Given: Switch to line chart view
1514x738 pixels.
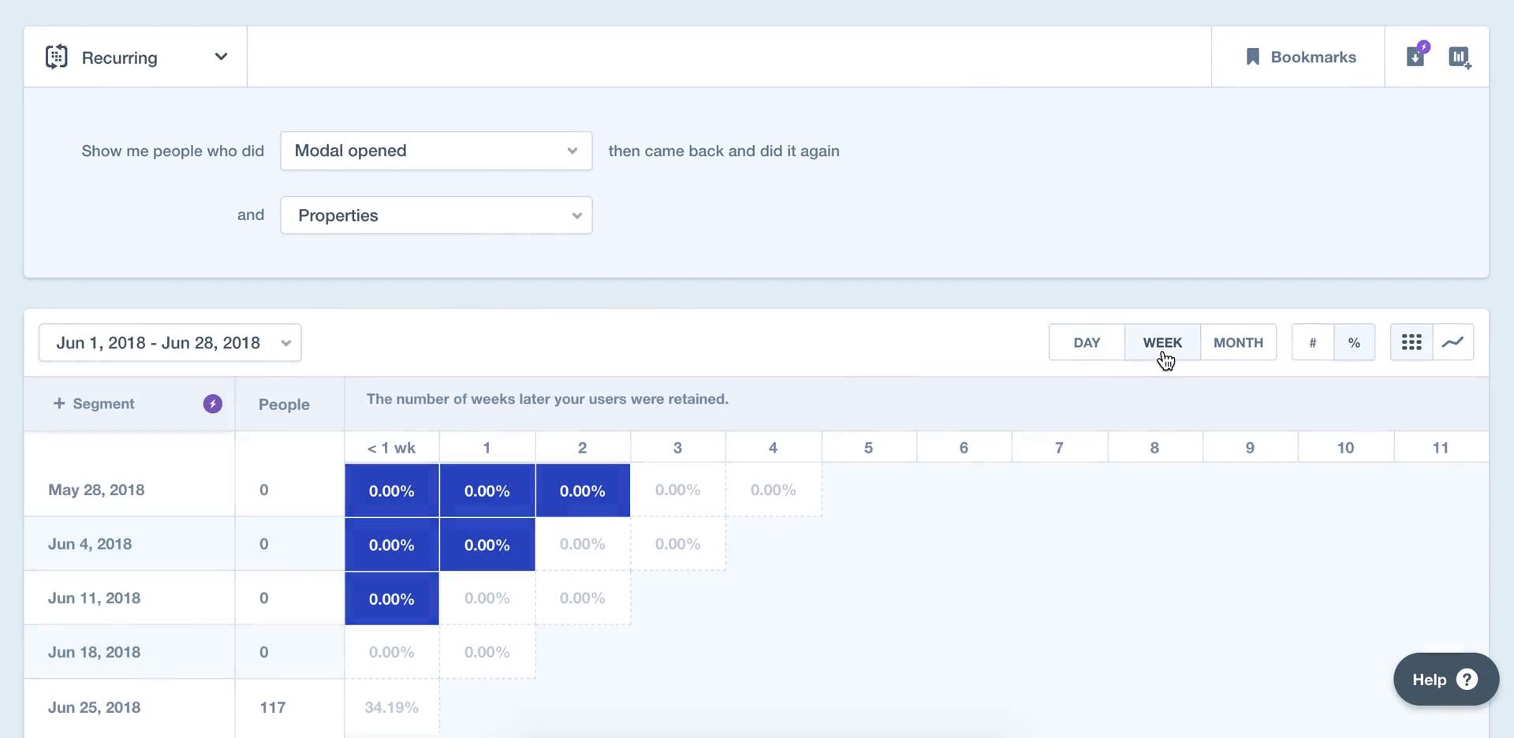Looking at the screenshot, I should 1453,342.
